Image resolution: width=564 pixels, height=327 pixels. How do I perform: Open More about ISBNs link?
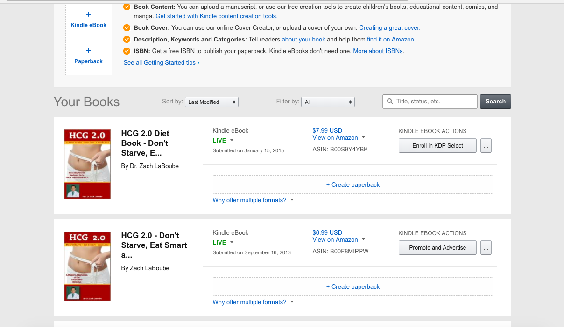pyautogui.click(x=378, y=51)
